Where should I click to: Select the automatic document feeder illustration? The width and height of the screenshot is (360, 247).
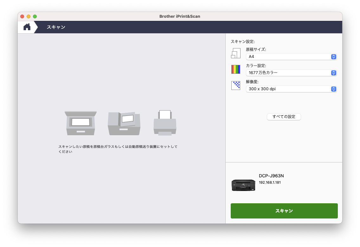(x=124, y=123)
